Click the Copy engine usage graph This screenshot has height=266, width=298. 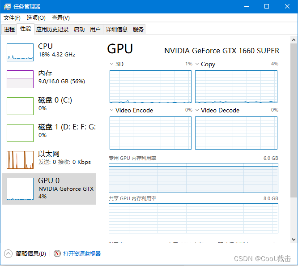click(x=236, y=86)
